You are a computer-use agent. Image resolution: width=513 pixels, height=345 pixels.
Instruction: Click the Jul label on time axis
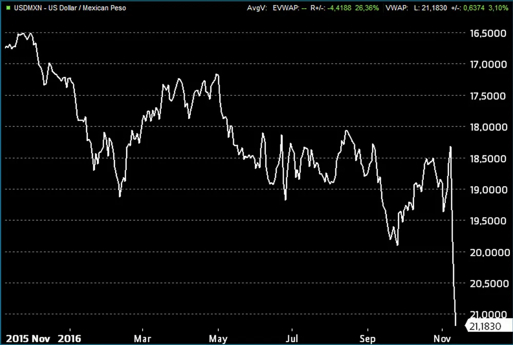click(291, 338)
